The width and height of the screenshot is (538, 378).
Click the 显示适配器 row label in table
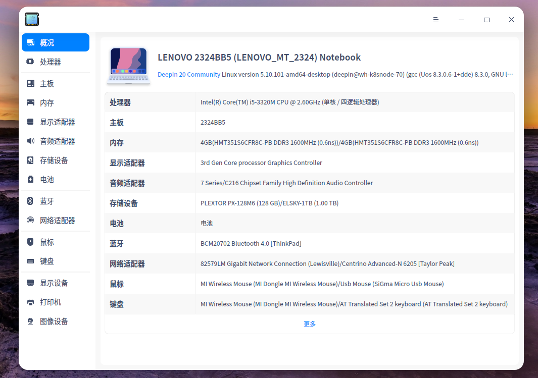(x=127, y=163)
